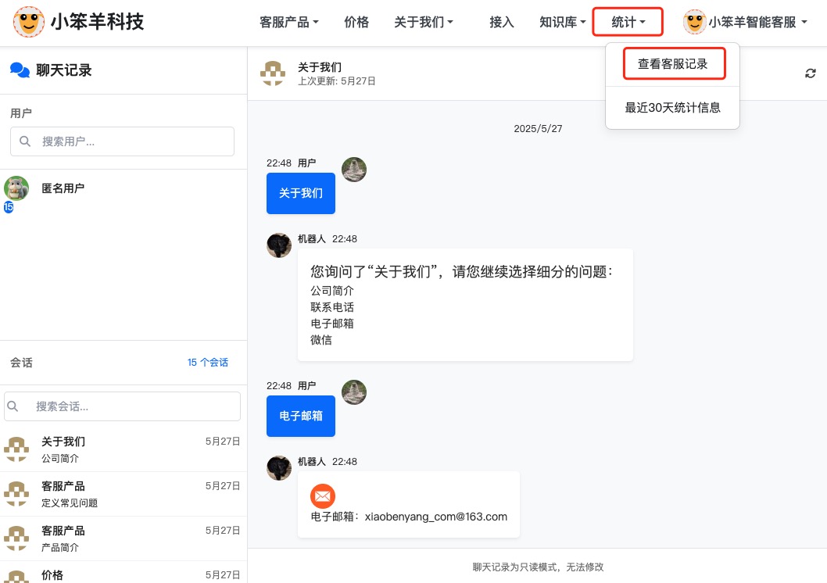This screenshot has height=583, width=827.
Task: Click the blue 电子邮箱 message bubble
Action: [x=301, y=416]
